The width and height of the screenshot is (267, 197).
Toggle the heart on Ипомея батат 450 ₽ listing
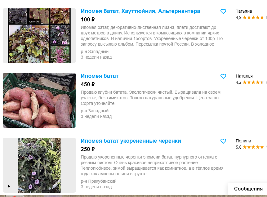[x=223, y=76]
